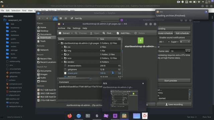This screenshot has width=214, height=120.
Task: Click Edit schedule in SimpleScreenRecorder
Action: click(x=182, y=33)
